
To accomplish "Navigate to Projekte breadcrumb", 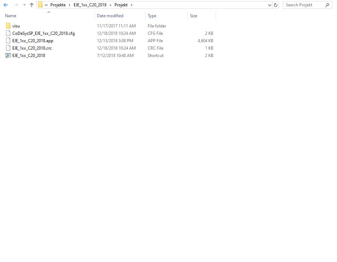I will [x=58, y=5].
